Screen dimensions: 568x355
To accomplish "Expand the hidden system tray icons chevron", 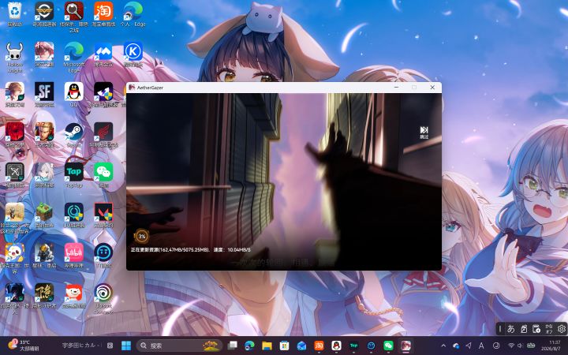I will [443, 346].
